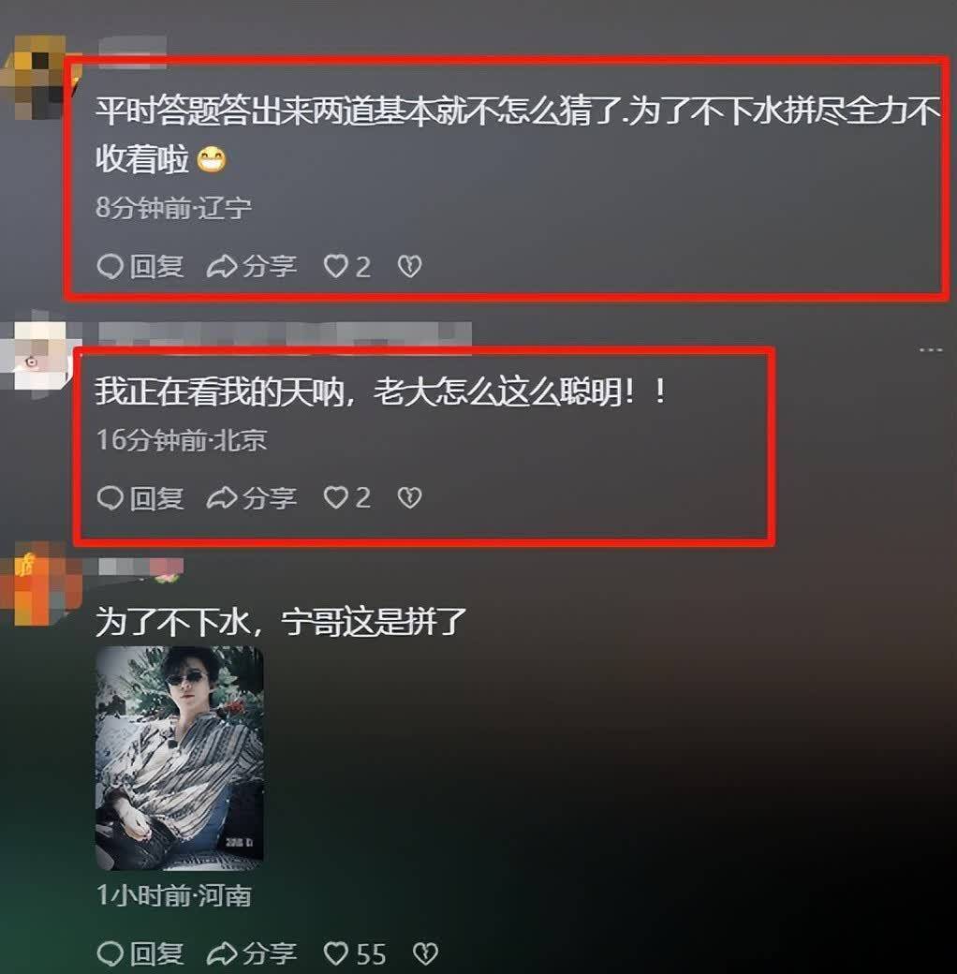Viewport: 957px width, 974px height.
Task: Share the Henan comment
Action: tap(252, 954)
